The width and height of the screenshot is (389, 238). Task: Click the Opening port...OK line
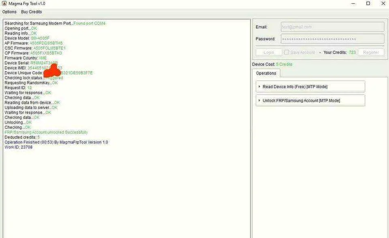pos(21,28)
